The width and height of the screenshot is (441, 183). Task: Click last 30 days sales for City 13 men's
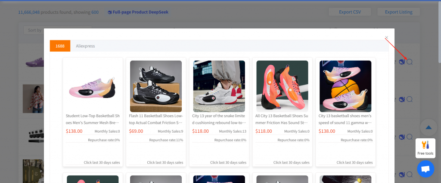pyautogui.click(x=355, y=162)
